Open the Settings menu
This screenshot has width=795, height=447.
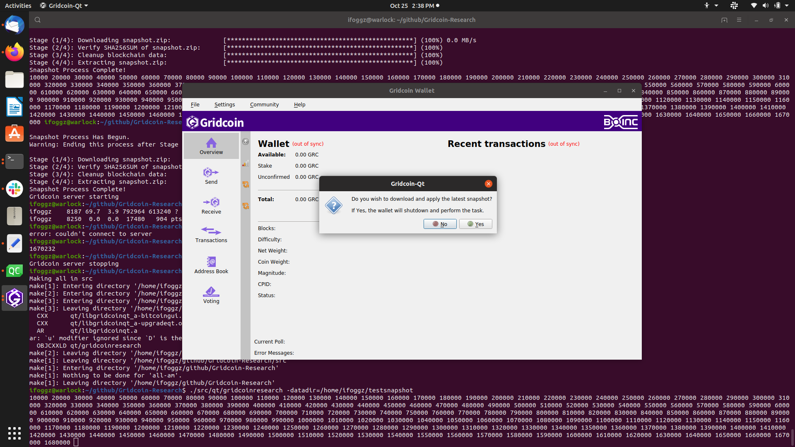pos(224,104)
